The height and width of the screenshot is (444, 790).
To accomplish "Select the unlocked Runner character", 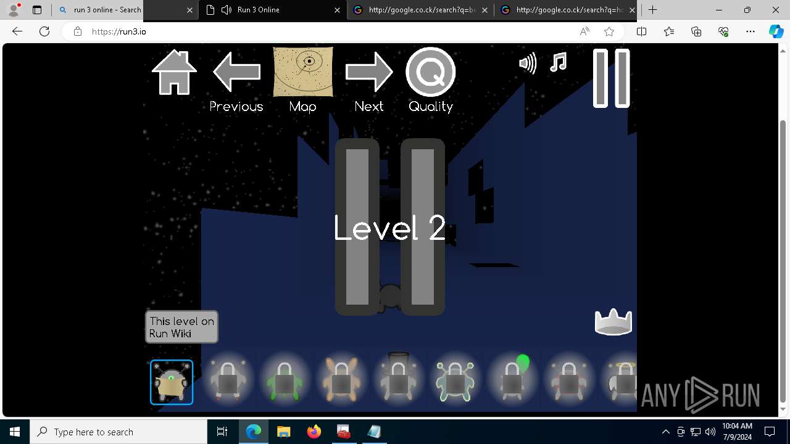I will point(172,382).
